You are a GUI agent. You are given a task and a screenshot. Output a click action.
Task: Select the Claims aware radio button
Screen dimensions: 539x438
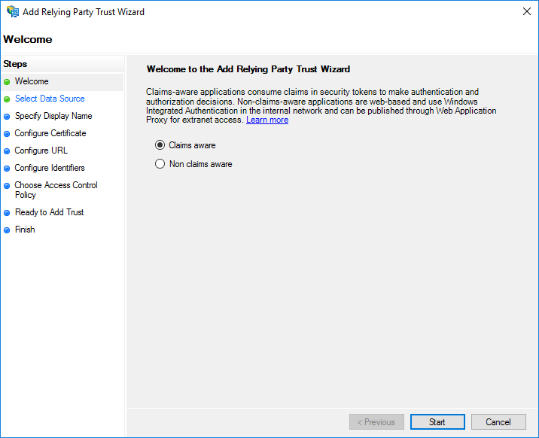160,145
